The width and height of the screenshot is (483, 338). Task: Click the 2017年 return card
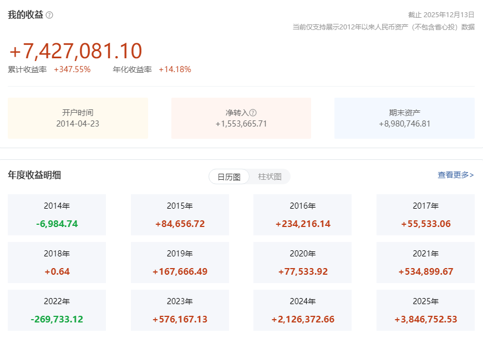425,215
